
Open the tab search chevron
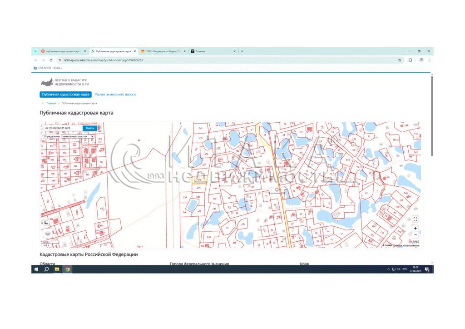click(35, 51)
